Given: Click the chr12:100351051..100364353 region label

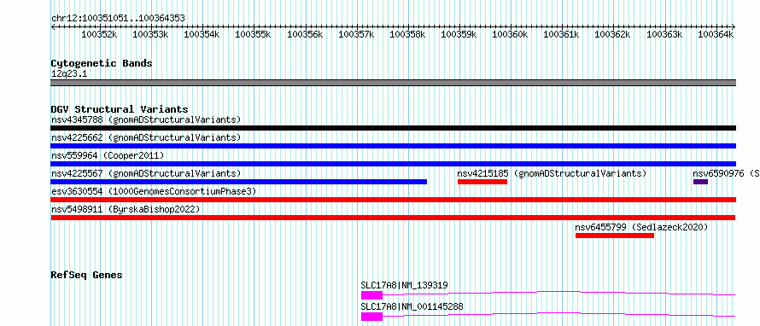Looking at the screenshot, I should click(118, 18).
